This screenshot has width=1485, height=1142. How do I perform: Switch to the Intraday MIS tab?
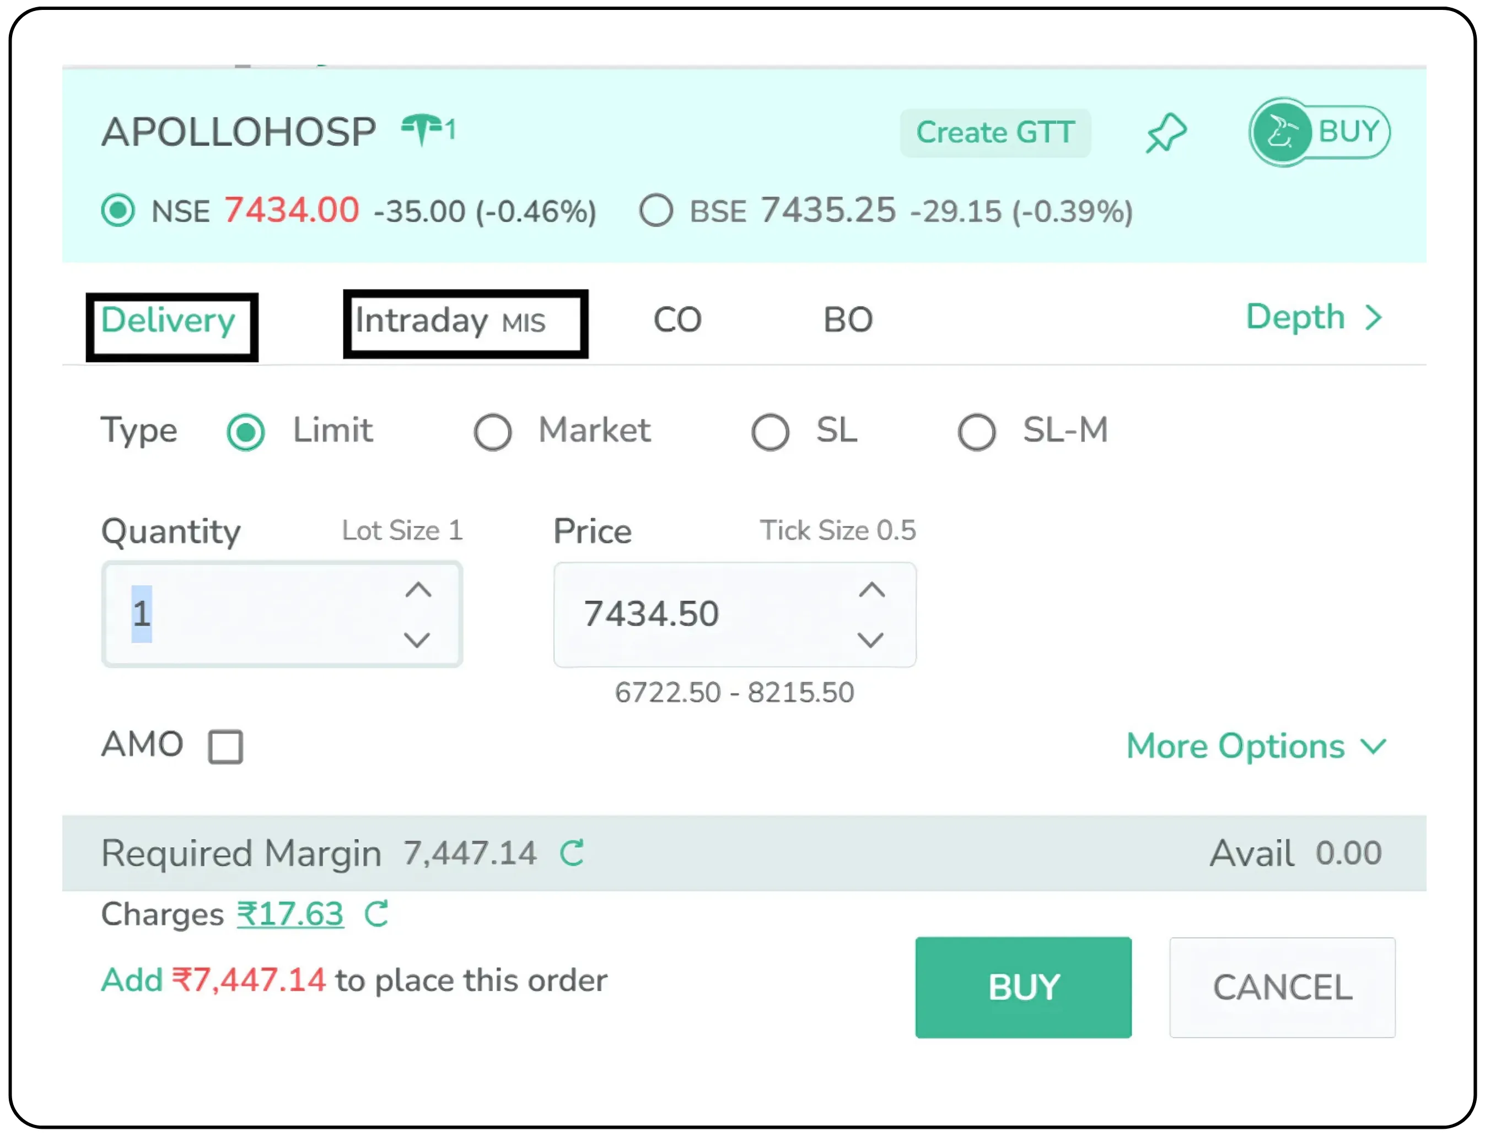pyautogui.click(x=465, y=321)
